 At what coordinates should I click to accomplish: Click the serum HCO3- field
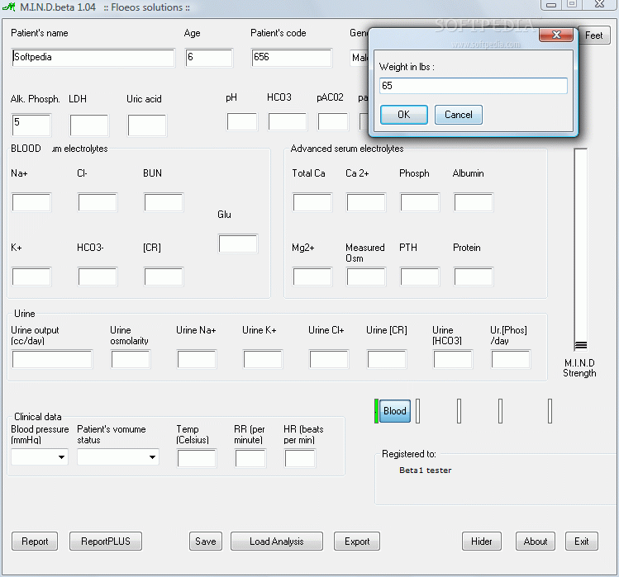pos(98,277)
